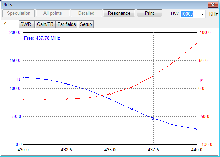Image resolution: width=220 pixels, height=157 pixels.
Task: Click the greyed All points button
Action: pos(53,13)
